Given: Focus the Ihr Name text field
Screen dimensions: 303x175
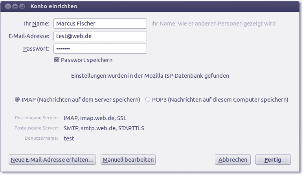Looking at the screenshot, I should point(100,24).
